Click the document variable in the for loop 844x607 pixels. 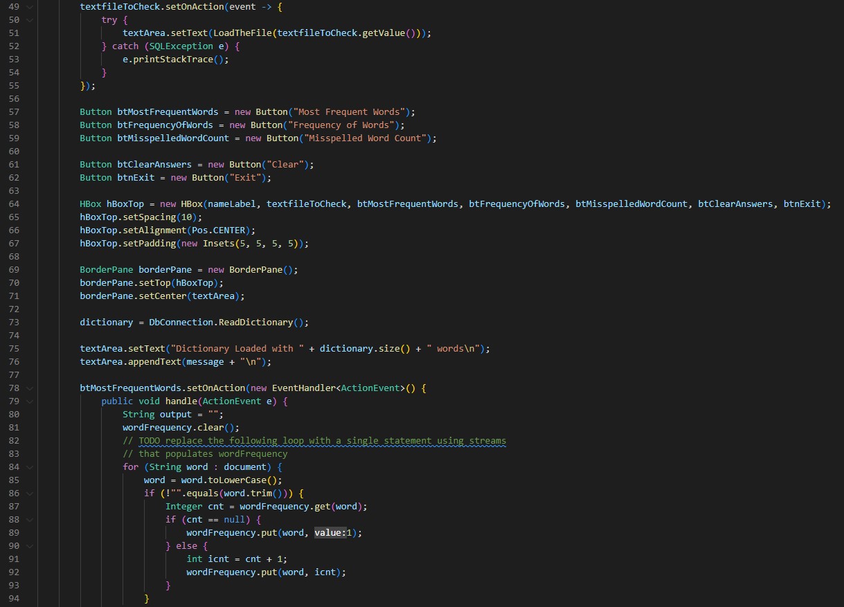[245, 467]
